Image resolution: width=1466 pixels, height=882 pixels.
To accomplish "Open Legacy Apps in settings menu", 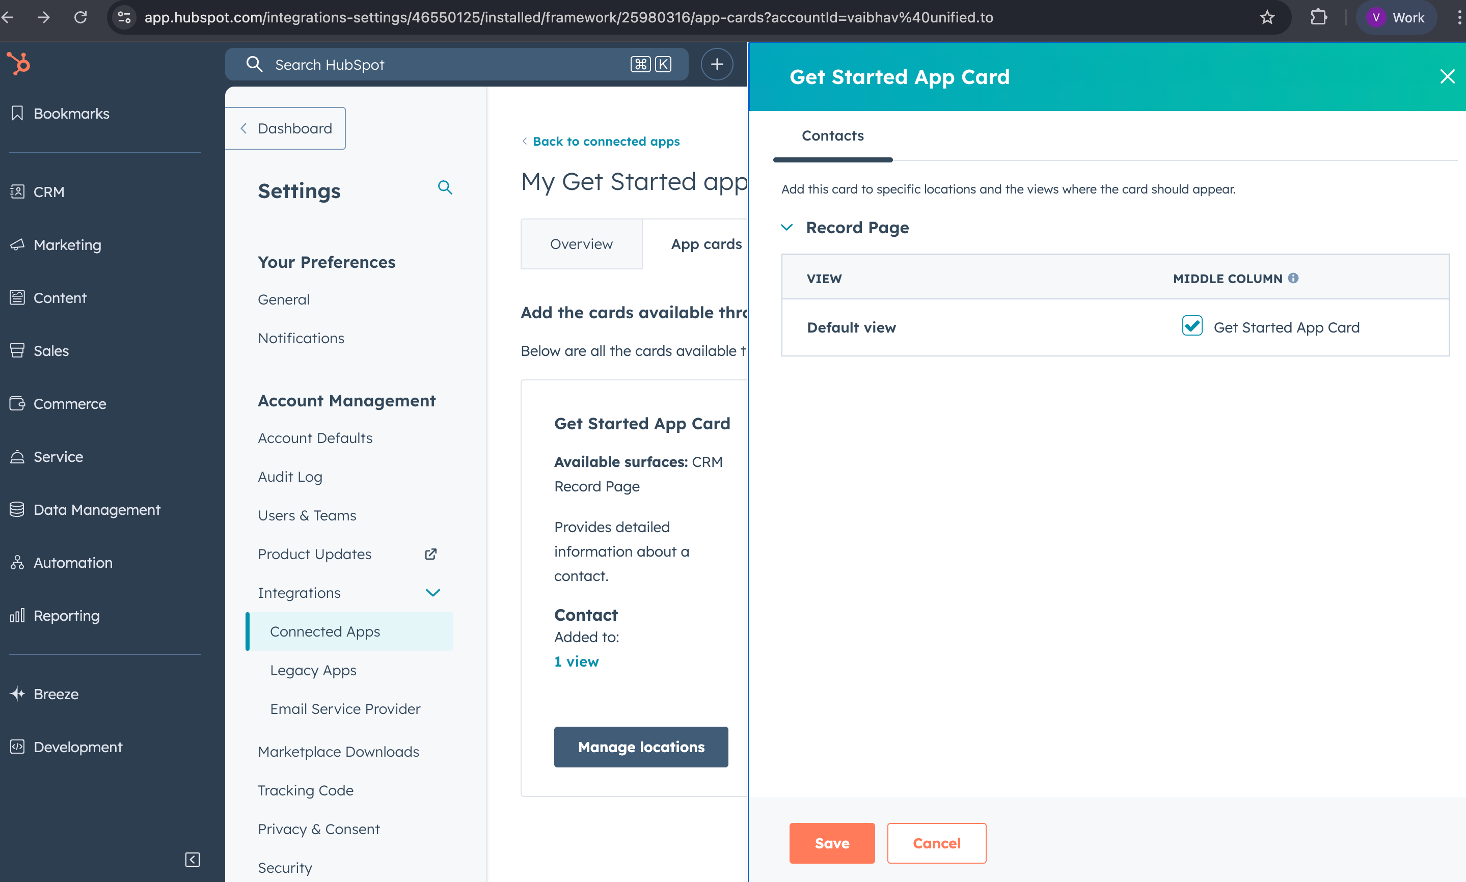I will (x=313, y=671).
